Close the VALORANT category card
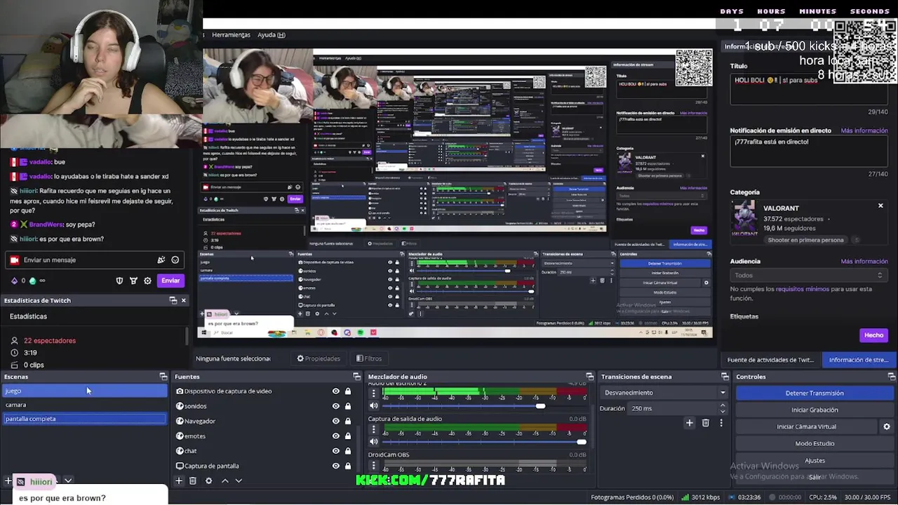Viewport: 898px width, 505px height. (880, 206)
